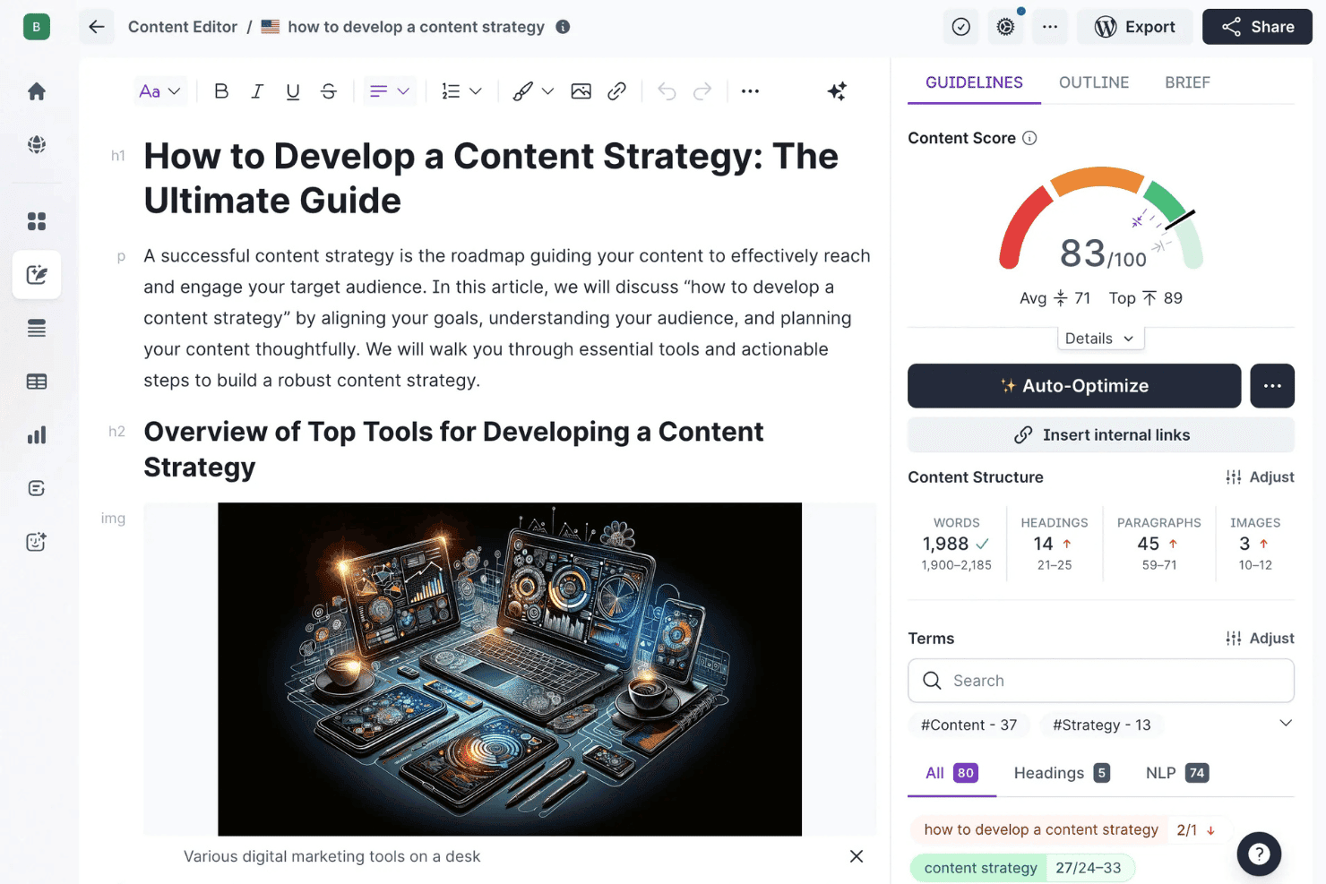Open the globe icon in sidebar
Viewport: 1326px width, 884px height.
37,144
